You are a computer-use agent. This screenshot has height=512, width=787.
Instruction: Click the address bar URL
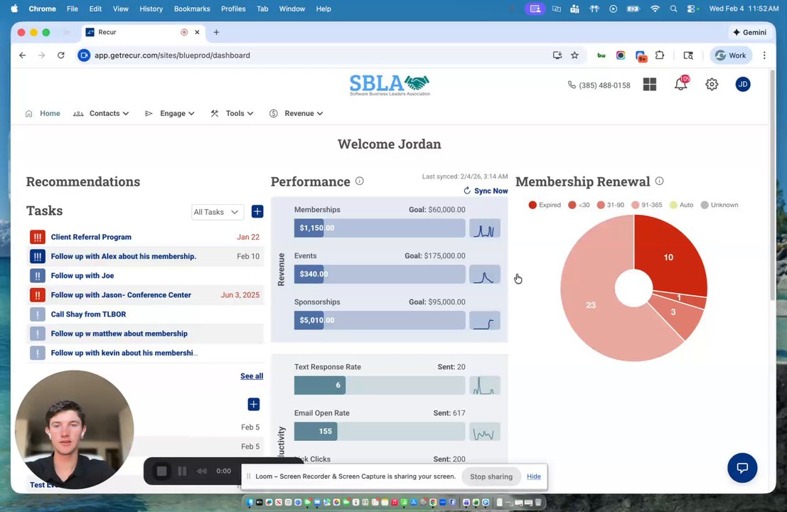coord(172,55)
